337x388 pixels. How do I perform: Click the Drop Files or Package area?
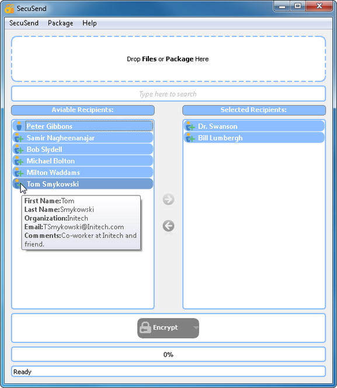point(168,59)
